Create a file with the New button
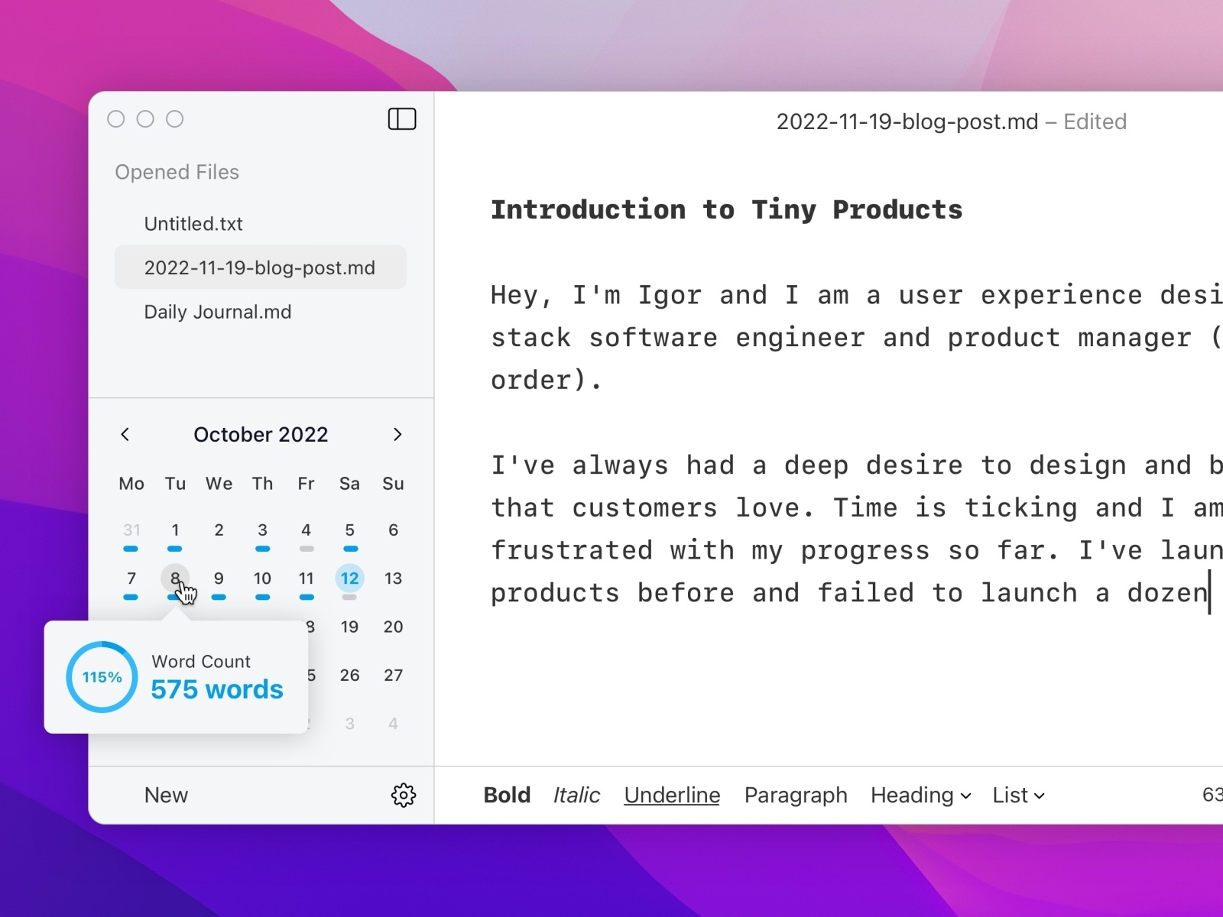1223x917 pixels. 165,795
